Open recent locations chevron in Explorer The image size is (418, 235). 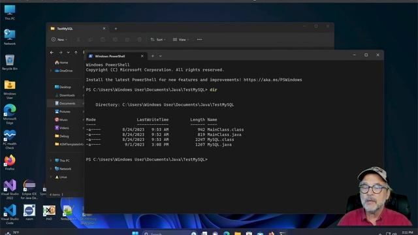(x=68, y=52)
